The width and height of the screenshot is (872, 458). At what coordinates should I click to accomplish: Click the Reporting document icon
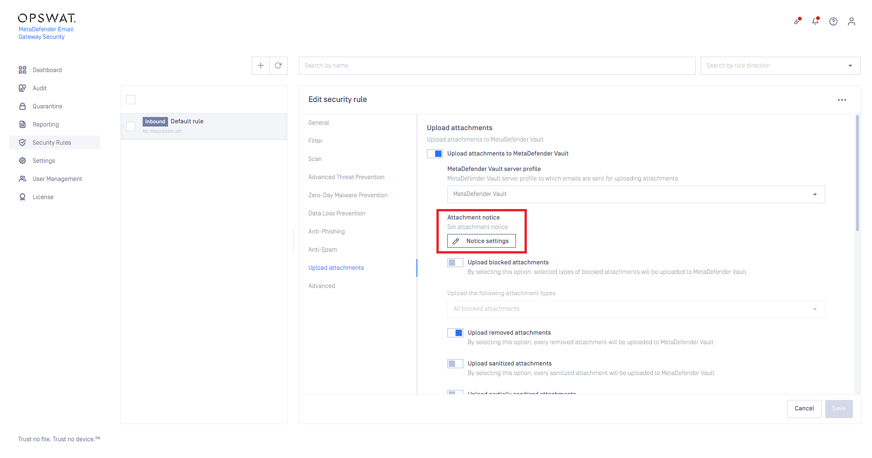click(x=22, y=124)
